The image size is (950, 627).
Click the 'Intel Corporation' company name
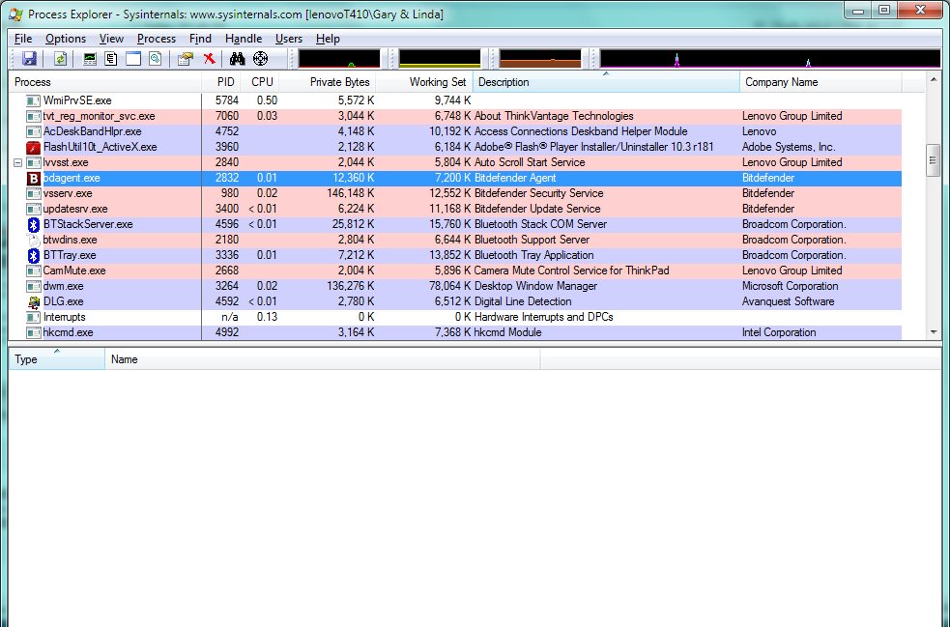tap(779, 332)
